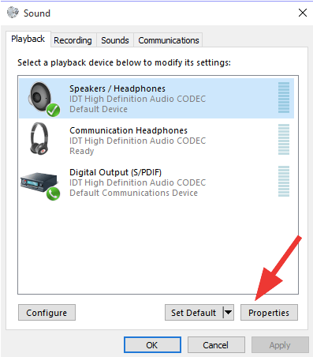This screenshot has width=313, height=357.
Task: Select the Digital Output (S/PDIF) device row
Action: (x=157, y=182)
